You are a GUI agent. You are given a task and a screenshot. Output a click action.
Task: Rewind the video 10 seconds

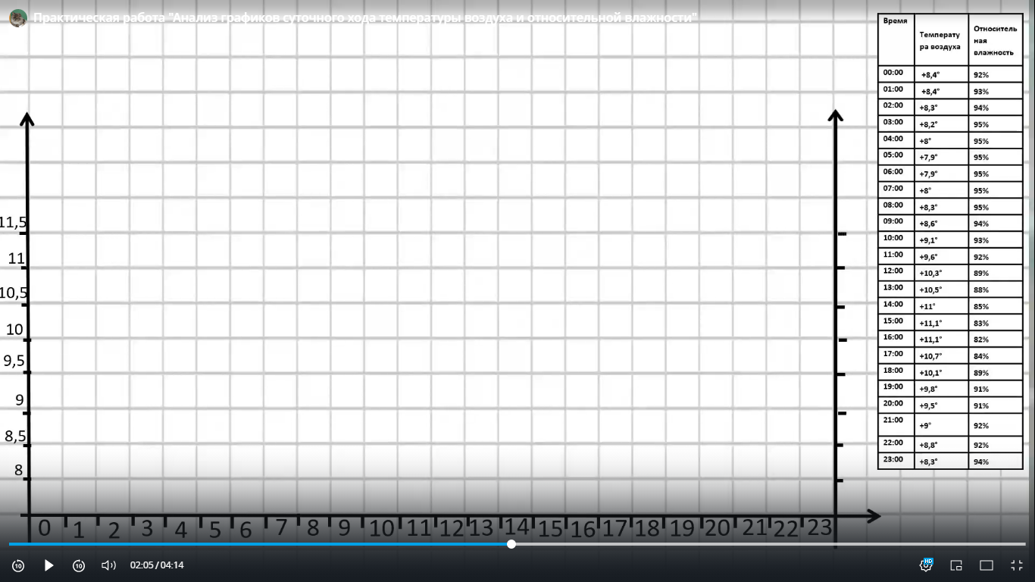[x=18, y=565]
